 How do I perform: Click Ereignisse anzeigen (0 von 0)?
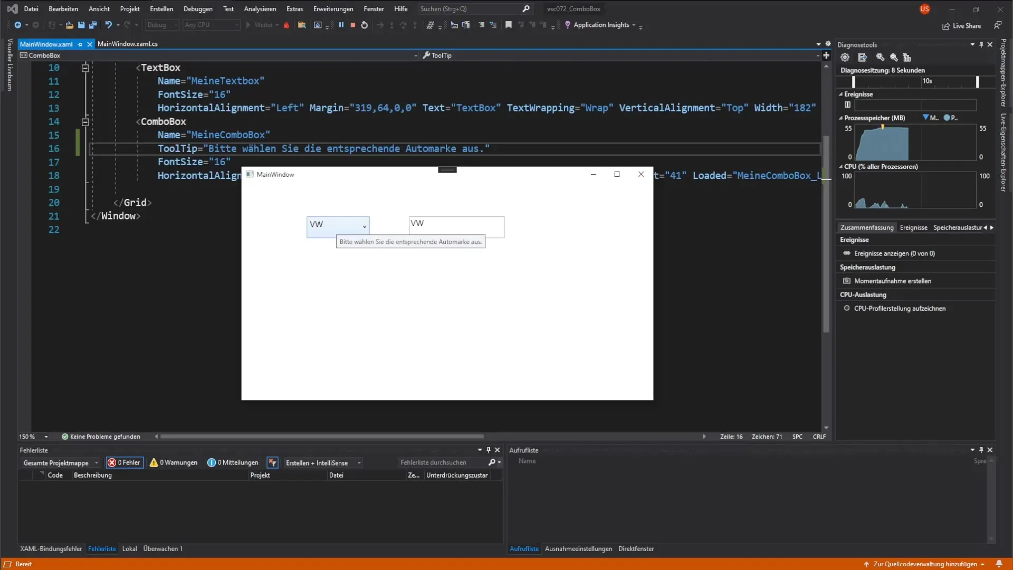point(894,253)
